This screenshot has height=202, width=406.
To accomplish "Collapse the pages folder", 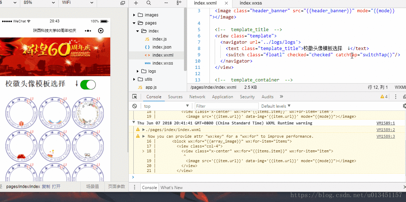I will [x=134, y=23].
